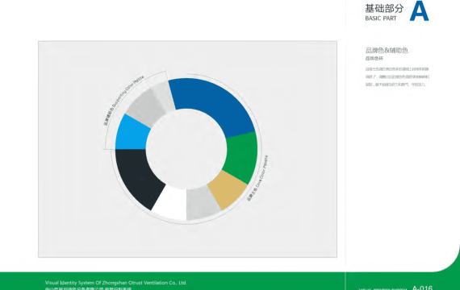Image resolution: width=460 pixels, height=290 pixels.
Task: Click the empty center of the color ring
Action: [186, 149]
